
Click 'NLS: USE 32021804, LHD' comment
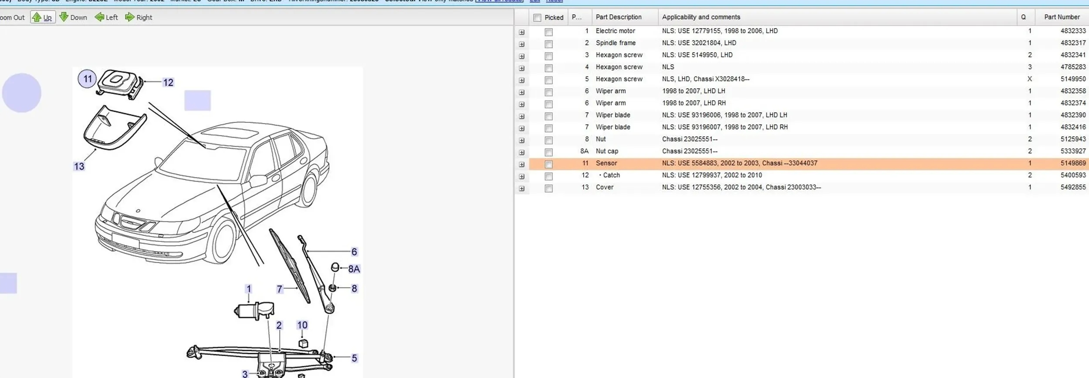click(x=699, y=43)
